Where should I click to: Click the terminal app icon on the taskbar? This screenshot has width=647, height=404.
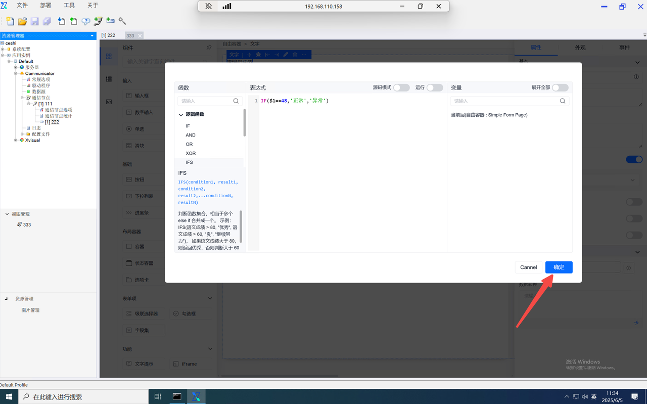177,397
